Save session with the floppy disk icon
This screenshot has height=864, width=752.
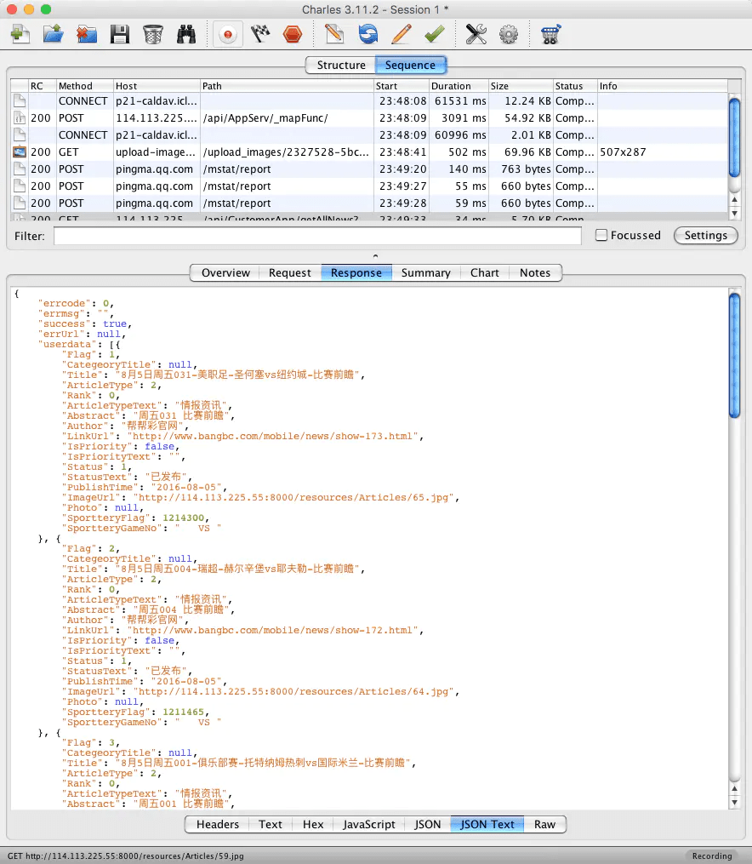tap(119, 34)
